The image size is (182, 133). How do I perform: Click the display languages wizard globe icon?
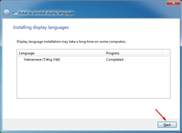click(x=15, y=13)
